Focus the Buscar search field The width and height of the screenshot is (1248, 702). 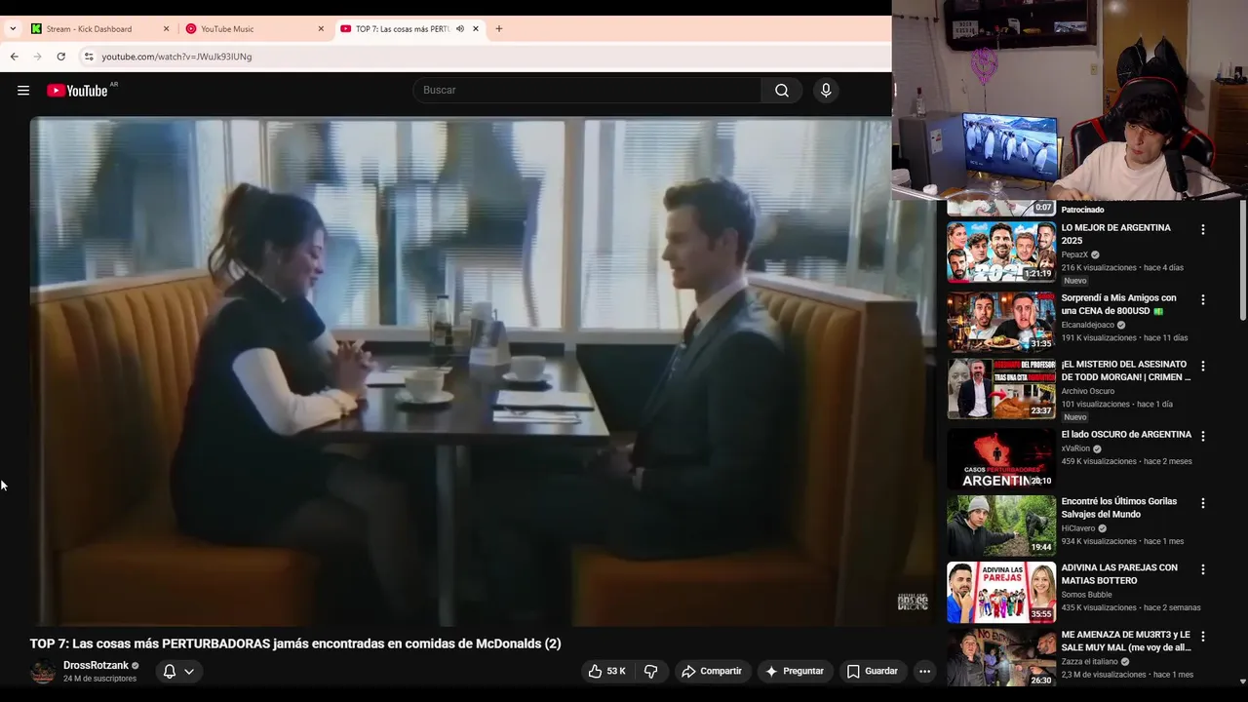click(x=587, y=91)
